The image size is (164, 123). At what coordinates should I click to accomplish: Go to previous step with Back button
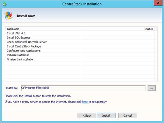(x=87, y=116)
